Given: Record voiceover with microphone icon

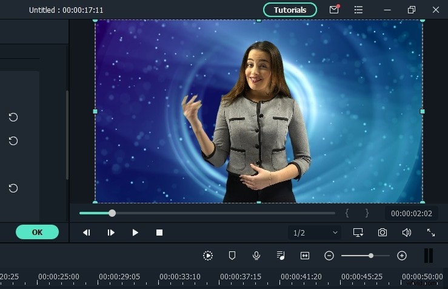Looking at the screenshot, I should [256, 256].
